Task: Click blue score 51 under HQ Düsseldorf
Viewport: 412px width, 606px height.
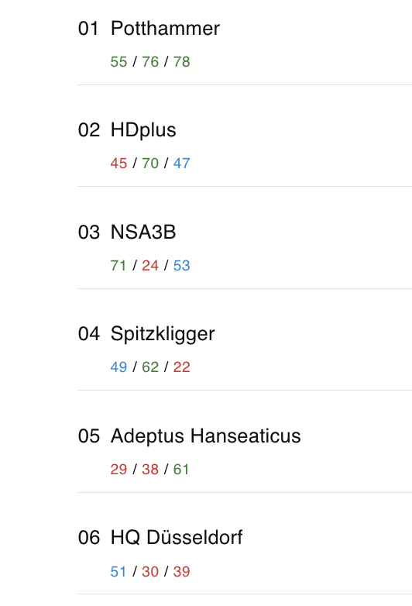Action: [118, 571]
